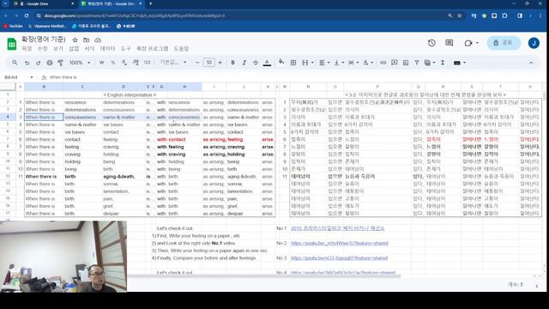
Task: Decrease font size with minus button
Action: 197,63
